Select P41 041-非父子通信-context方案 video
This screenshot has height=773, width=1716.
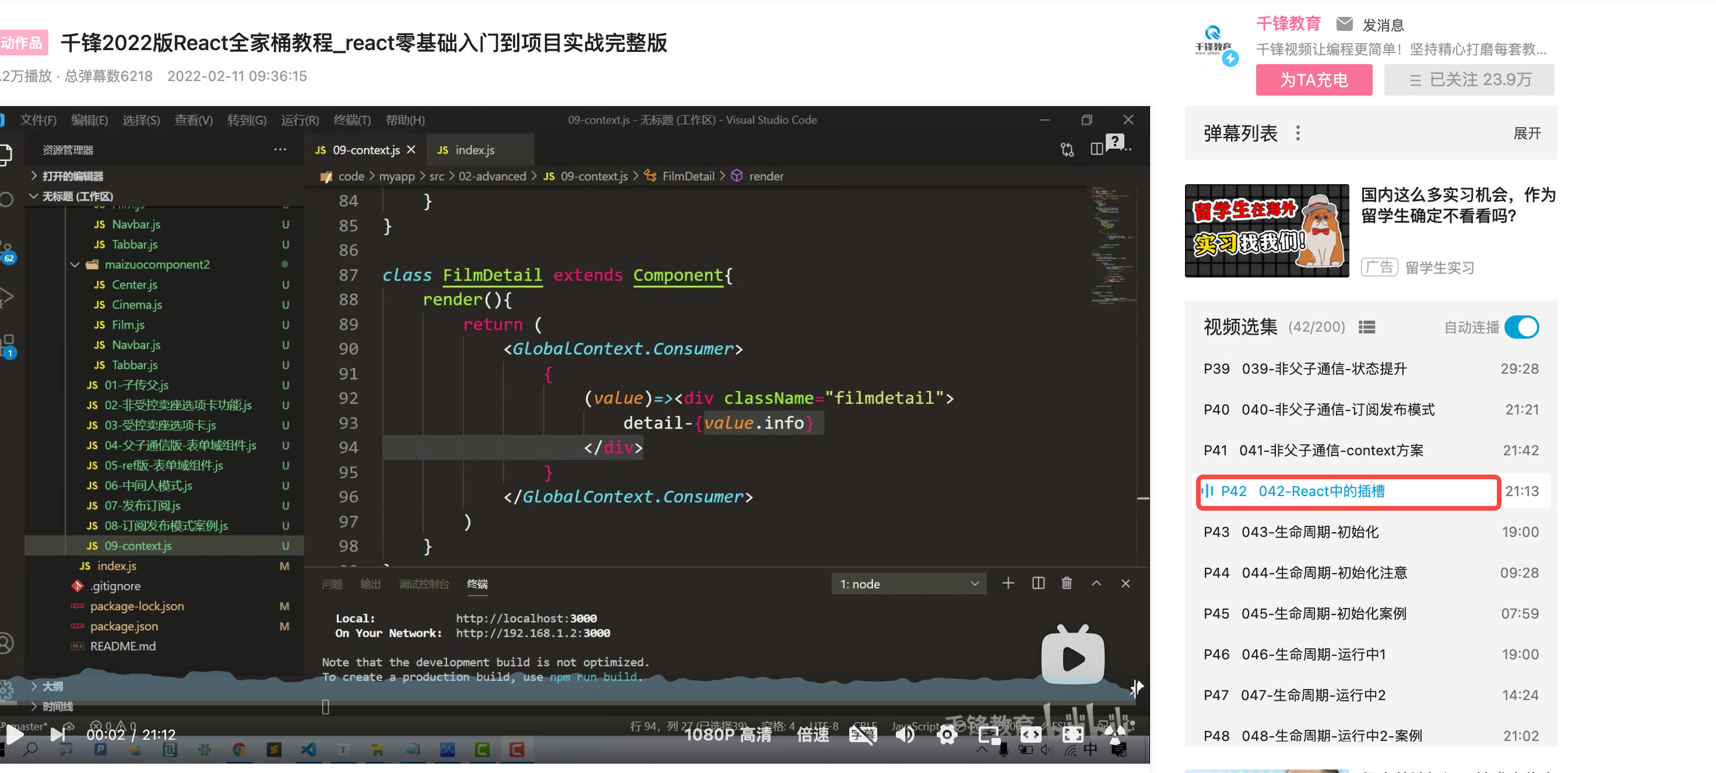1370,451
